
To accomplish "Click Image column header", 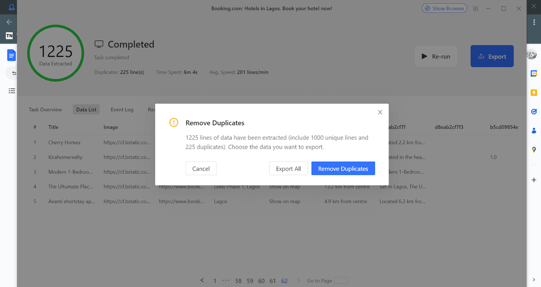I will click(111, 127).
